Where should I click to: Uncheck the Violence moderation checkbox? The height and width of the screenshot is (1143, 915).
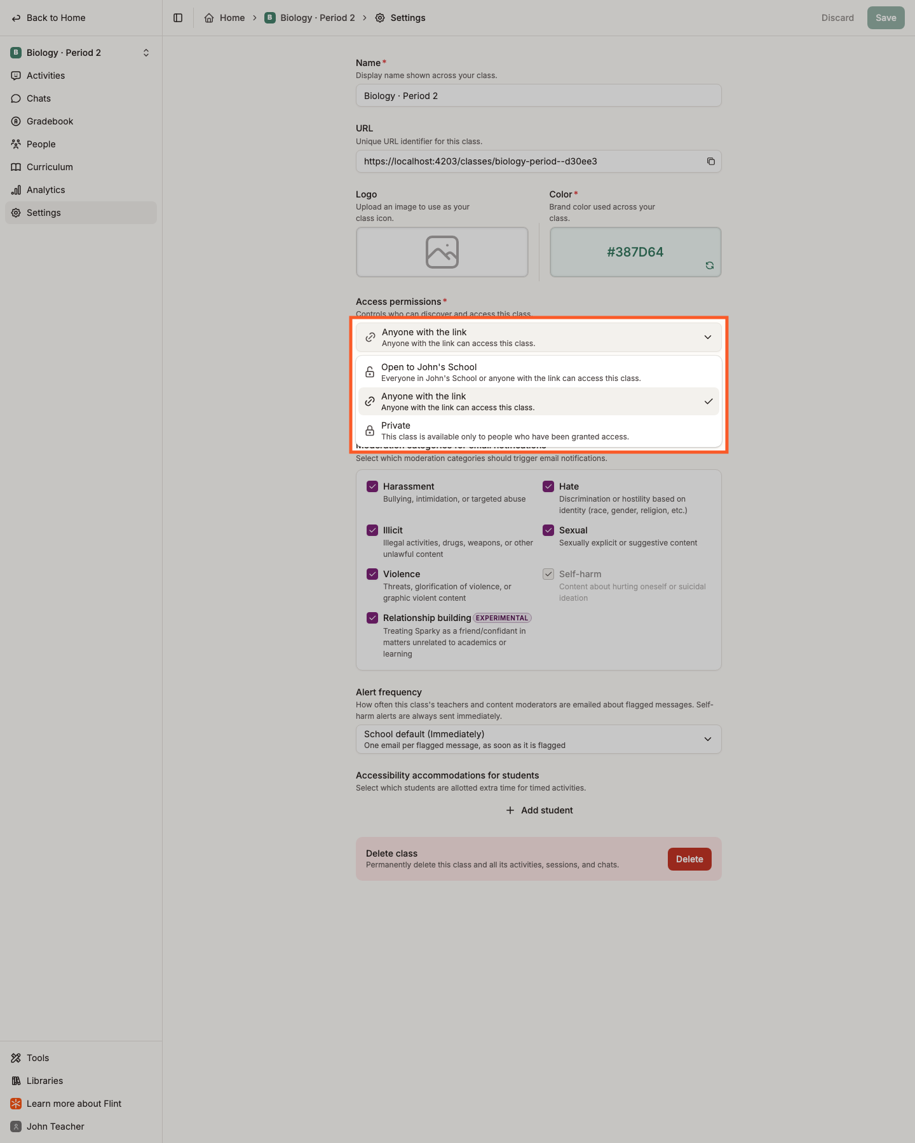tap(372, 574)
